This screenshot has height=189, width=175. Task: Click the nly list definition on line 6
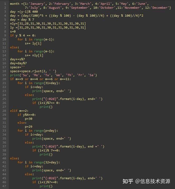click(48, 24)
